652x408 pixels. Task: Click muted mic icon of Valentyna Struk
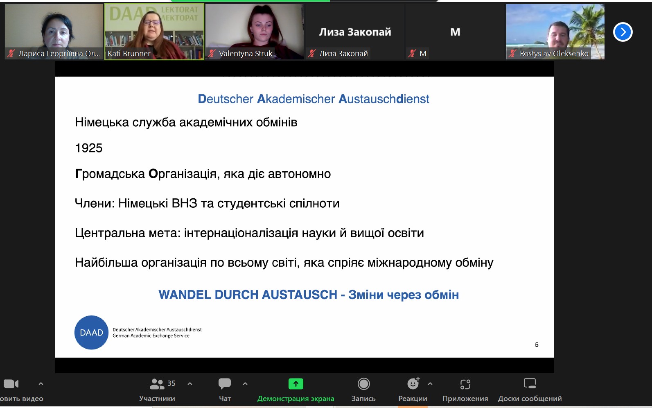[x=212, y=53]
